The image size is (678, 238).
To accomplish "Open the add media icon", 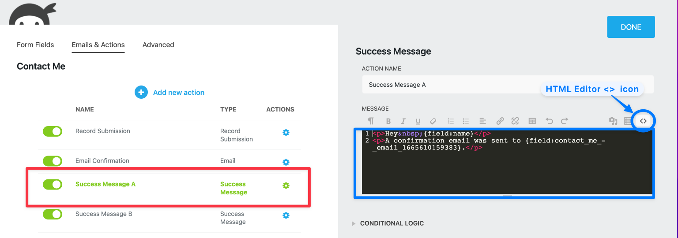I will pos(613,121).
